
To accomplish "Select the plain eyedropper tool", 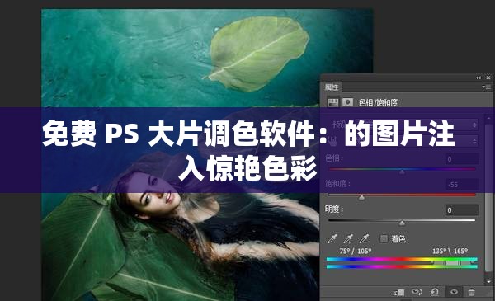I will pos(332,238).
